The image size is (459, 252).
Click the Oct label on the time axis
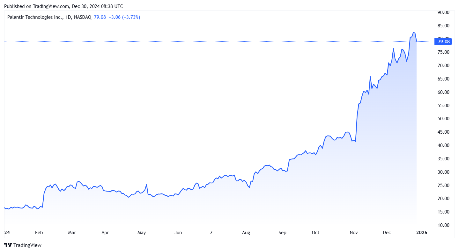click(x=315, y=233)
